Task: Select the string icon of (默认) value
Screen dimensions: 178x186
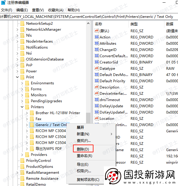Action: point(96,31)
